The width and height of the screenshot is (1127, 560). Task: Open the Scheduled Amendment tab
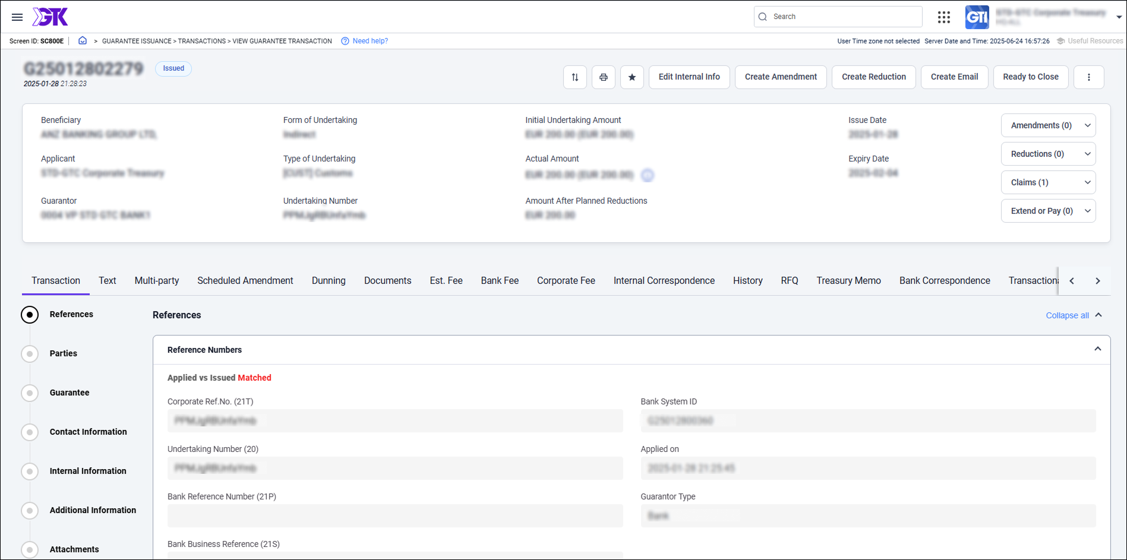245,280
